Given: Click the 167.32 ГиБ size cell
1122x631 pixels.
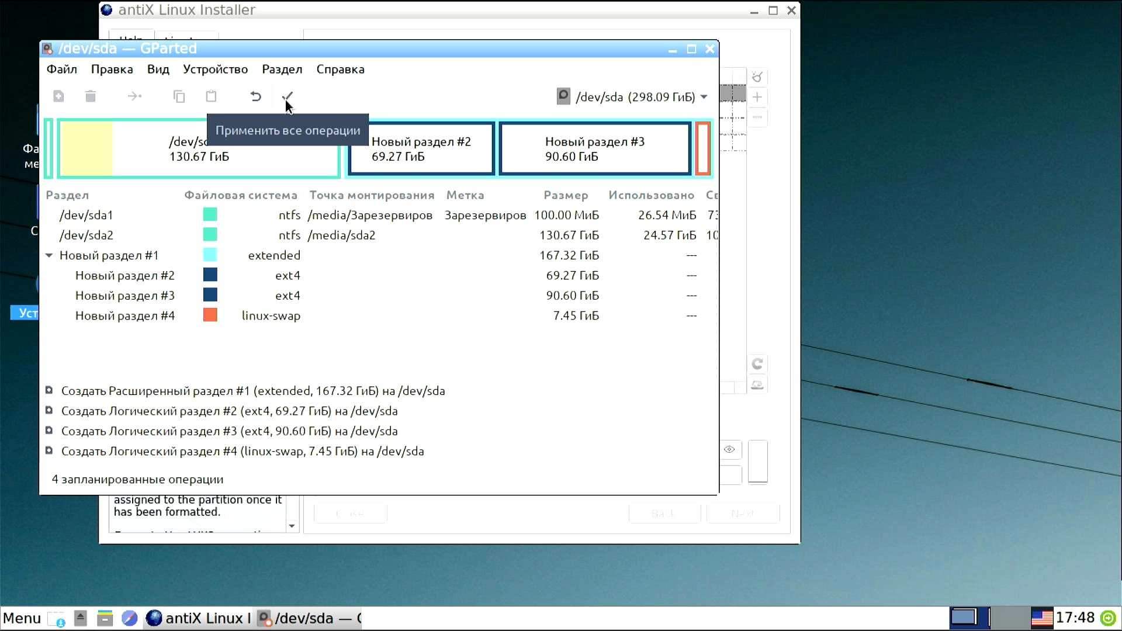Looking at the screenshot, I should pyautogui.click(x=569, y=255).
